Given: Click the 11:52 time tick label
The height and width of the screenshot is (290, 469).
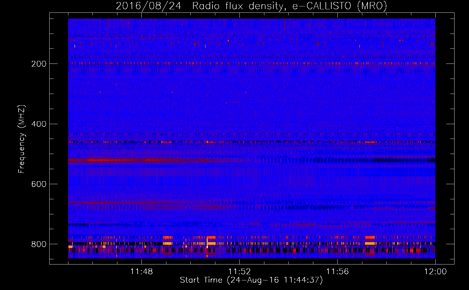Looking at the screenshot, I should pyautogui.click(x=239, y=271).
